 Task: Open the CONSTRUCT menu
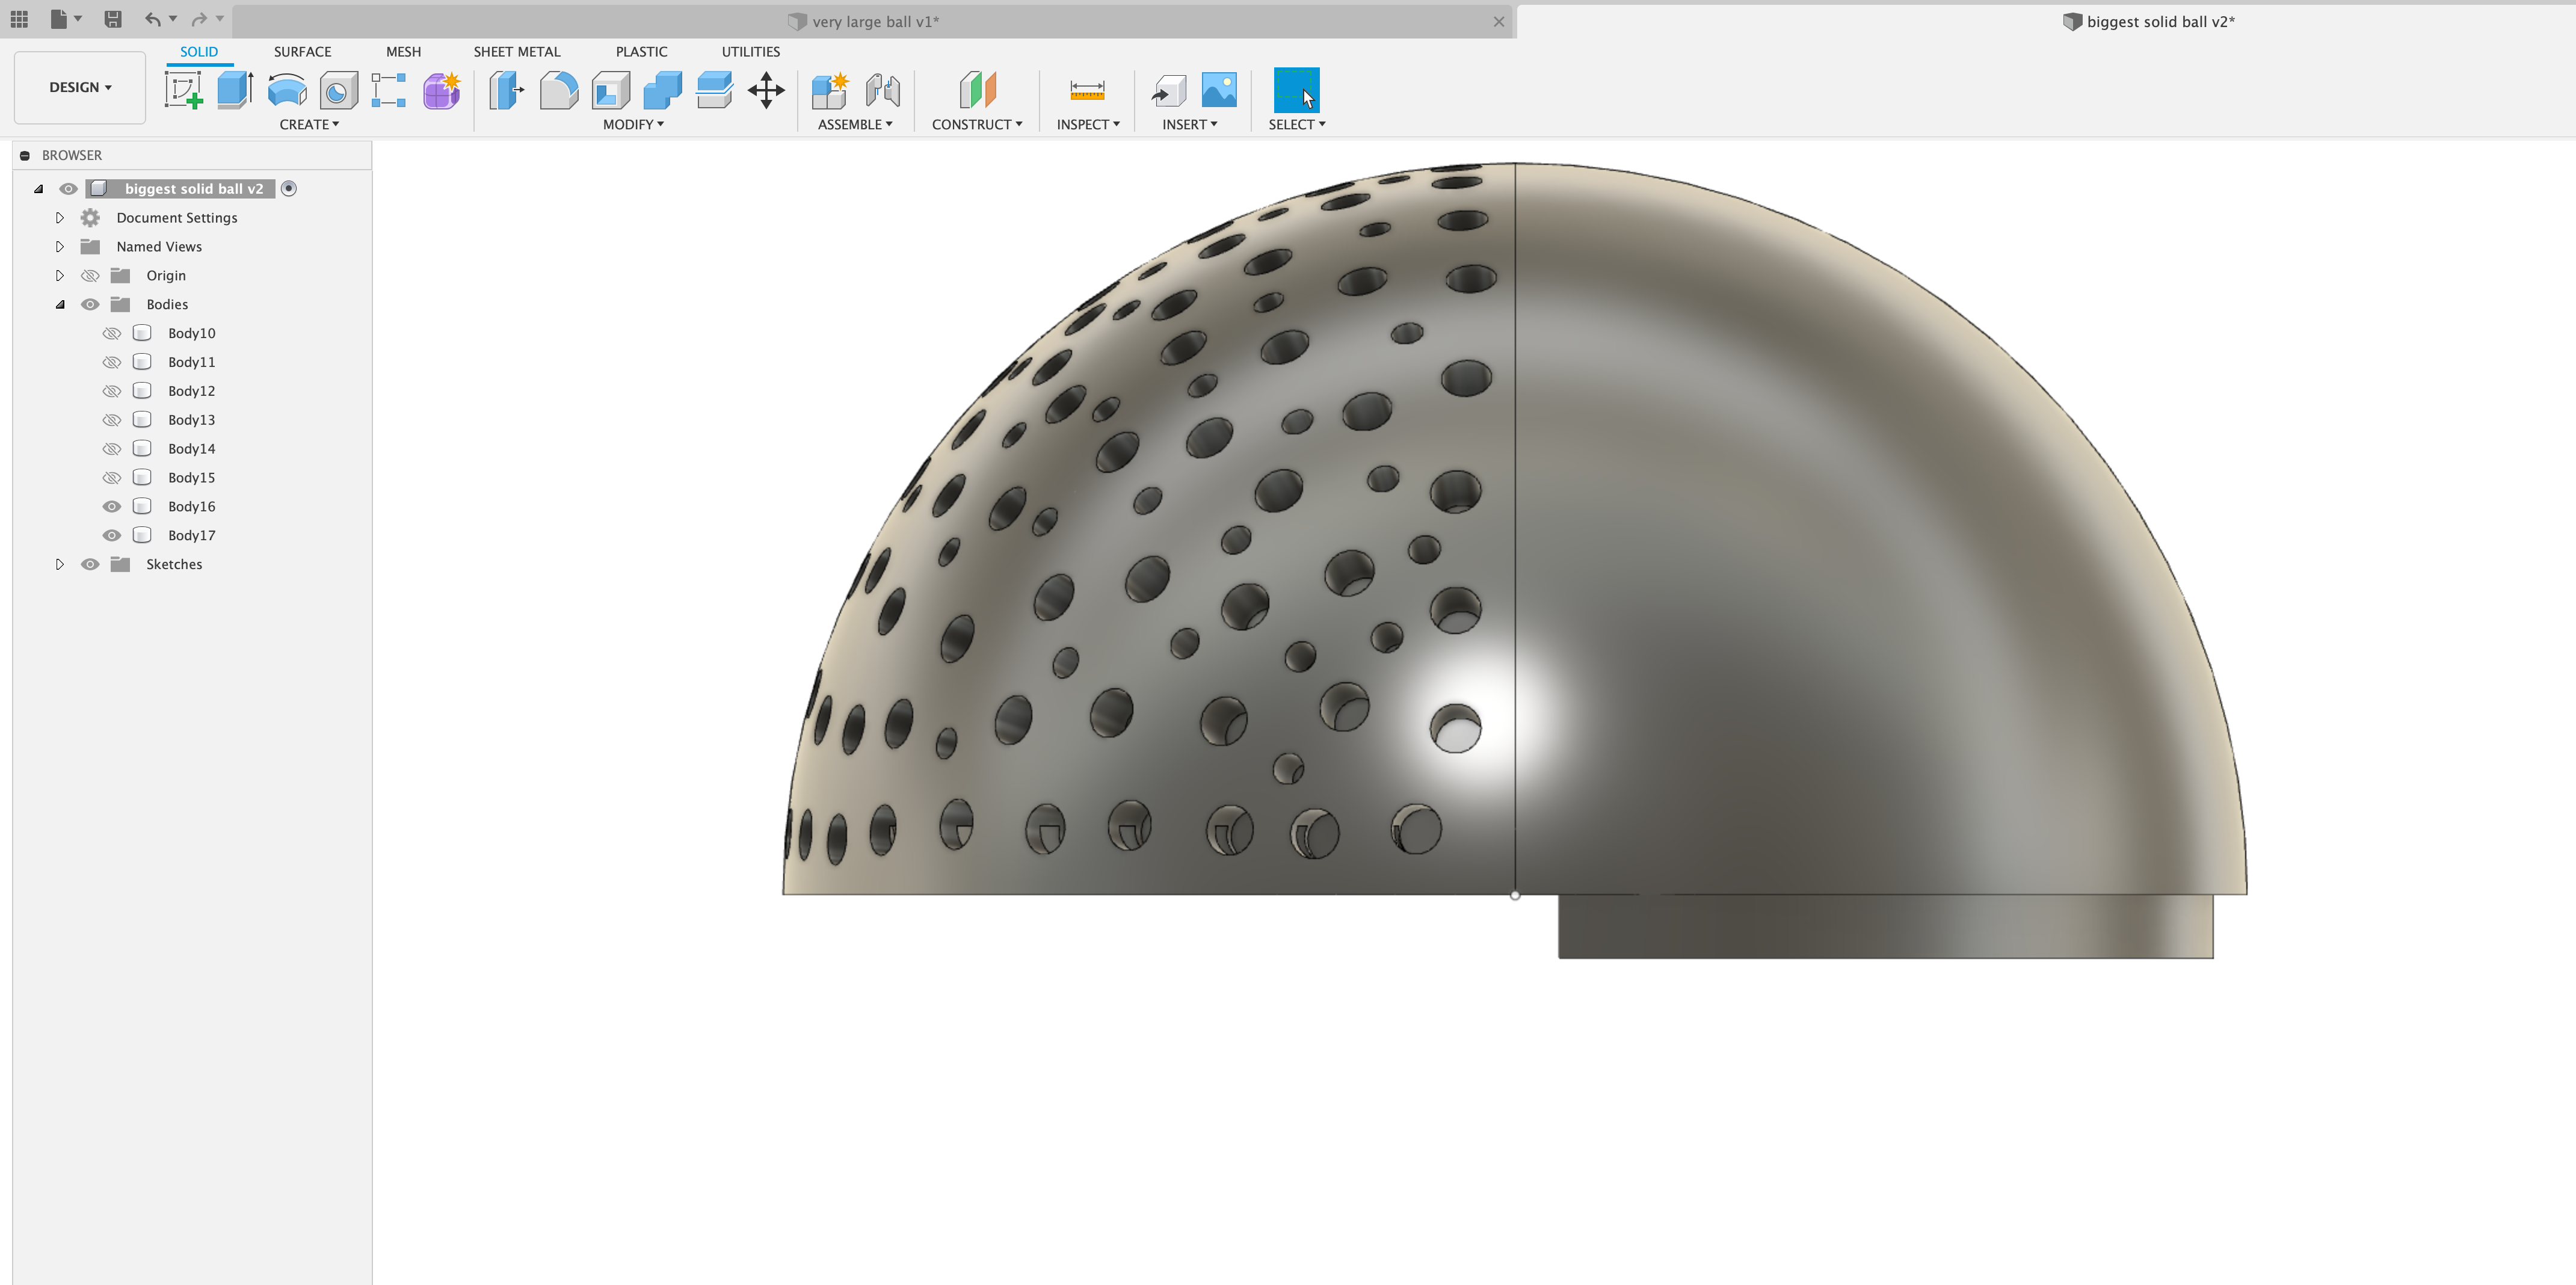976,124
